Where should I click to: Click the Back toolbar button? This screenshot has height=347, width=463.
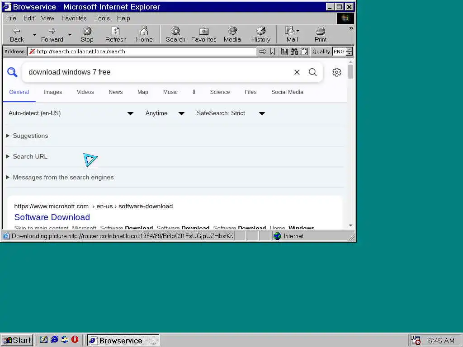click(x=17, y=35)
